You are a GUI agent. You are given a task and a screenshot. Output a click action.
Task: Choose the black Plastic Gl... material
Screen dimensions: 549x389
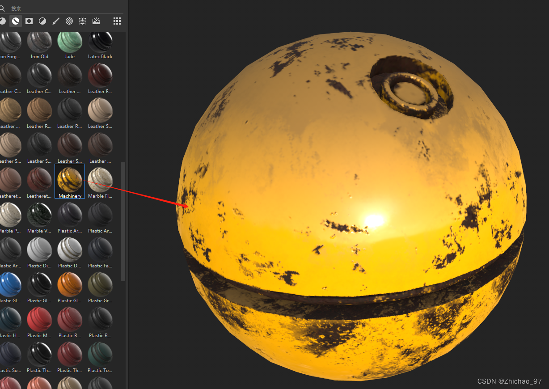tap(39, 288)
